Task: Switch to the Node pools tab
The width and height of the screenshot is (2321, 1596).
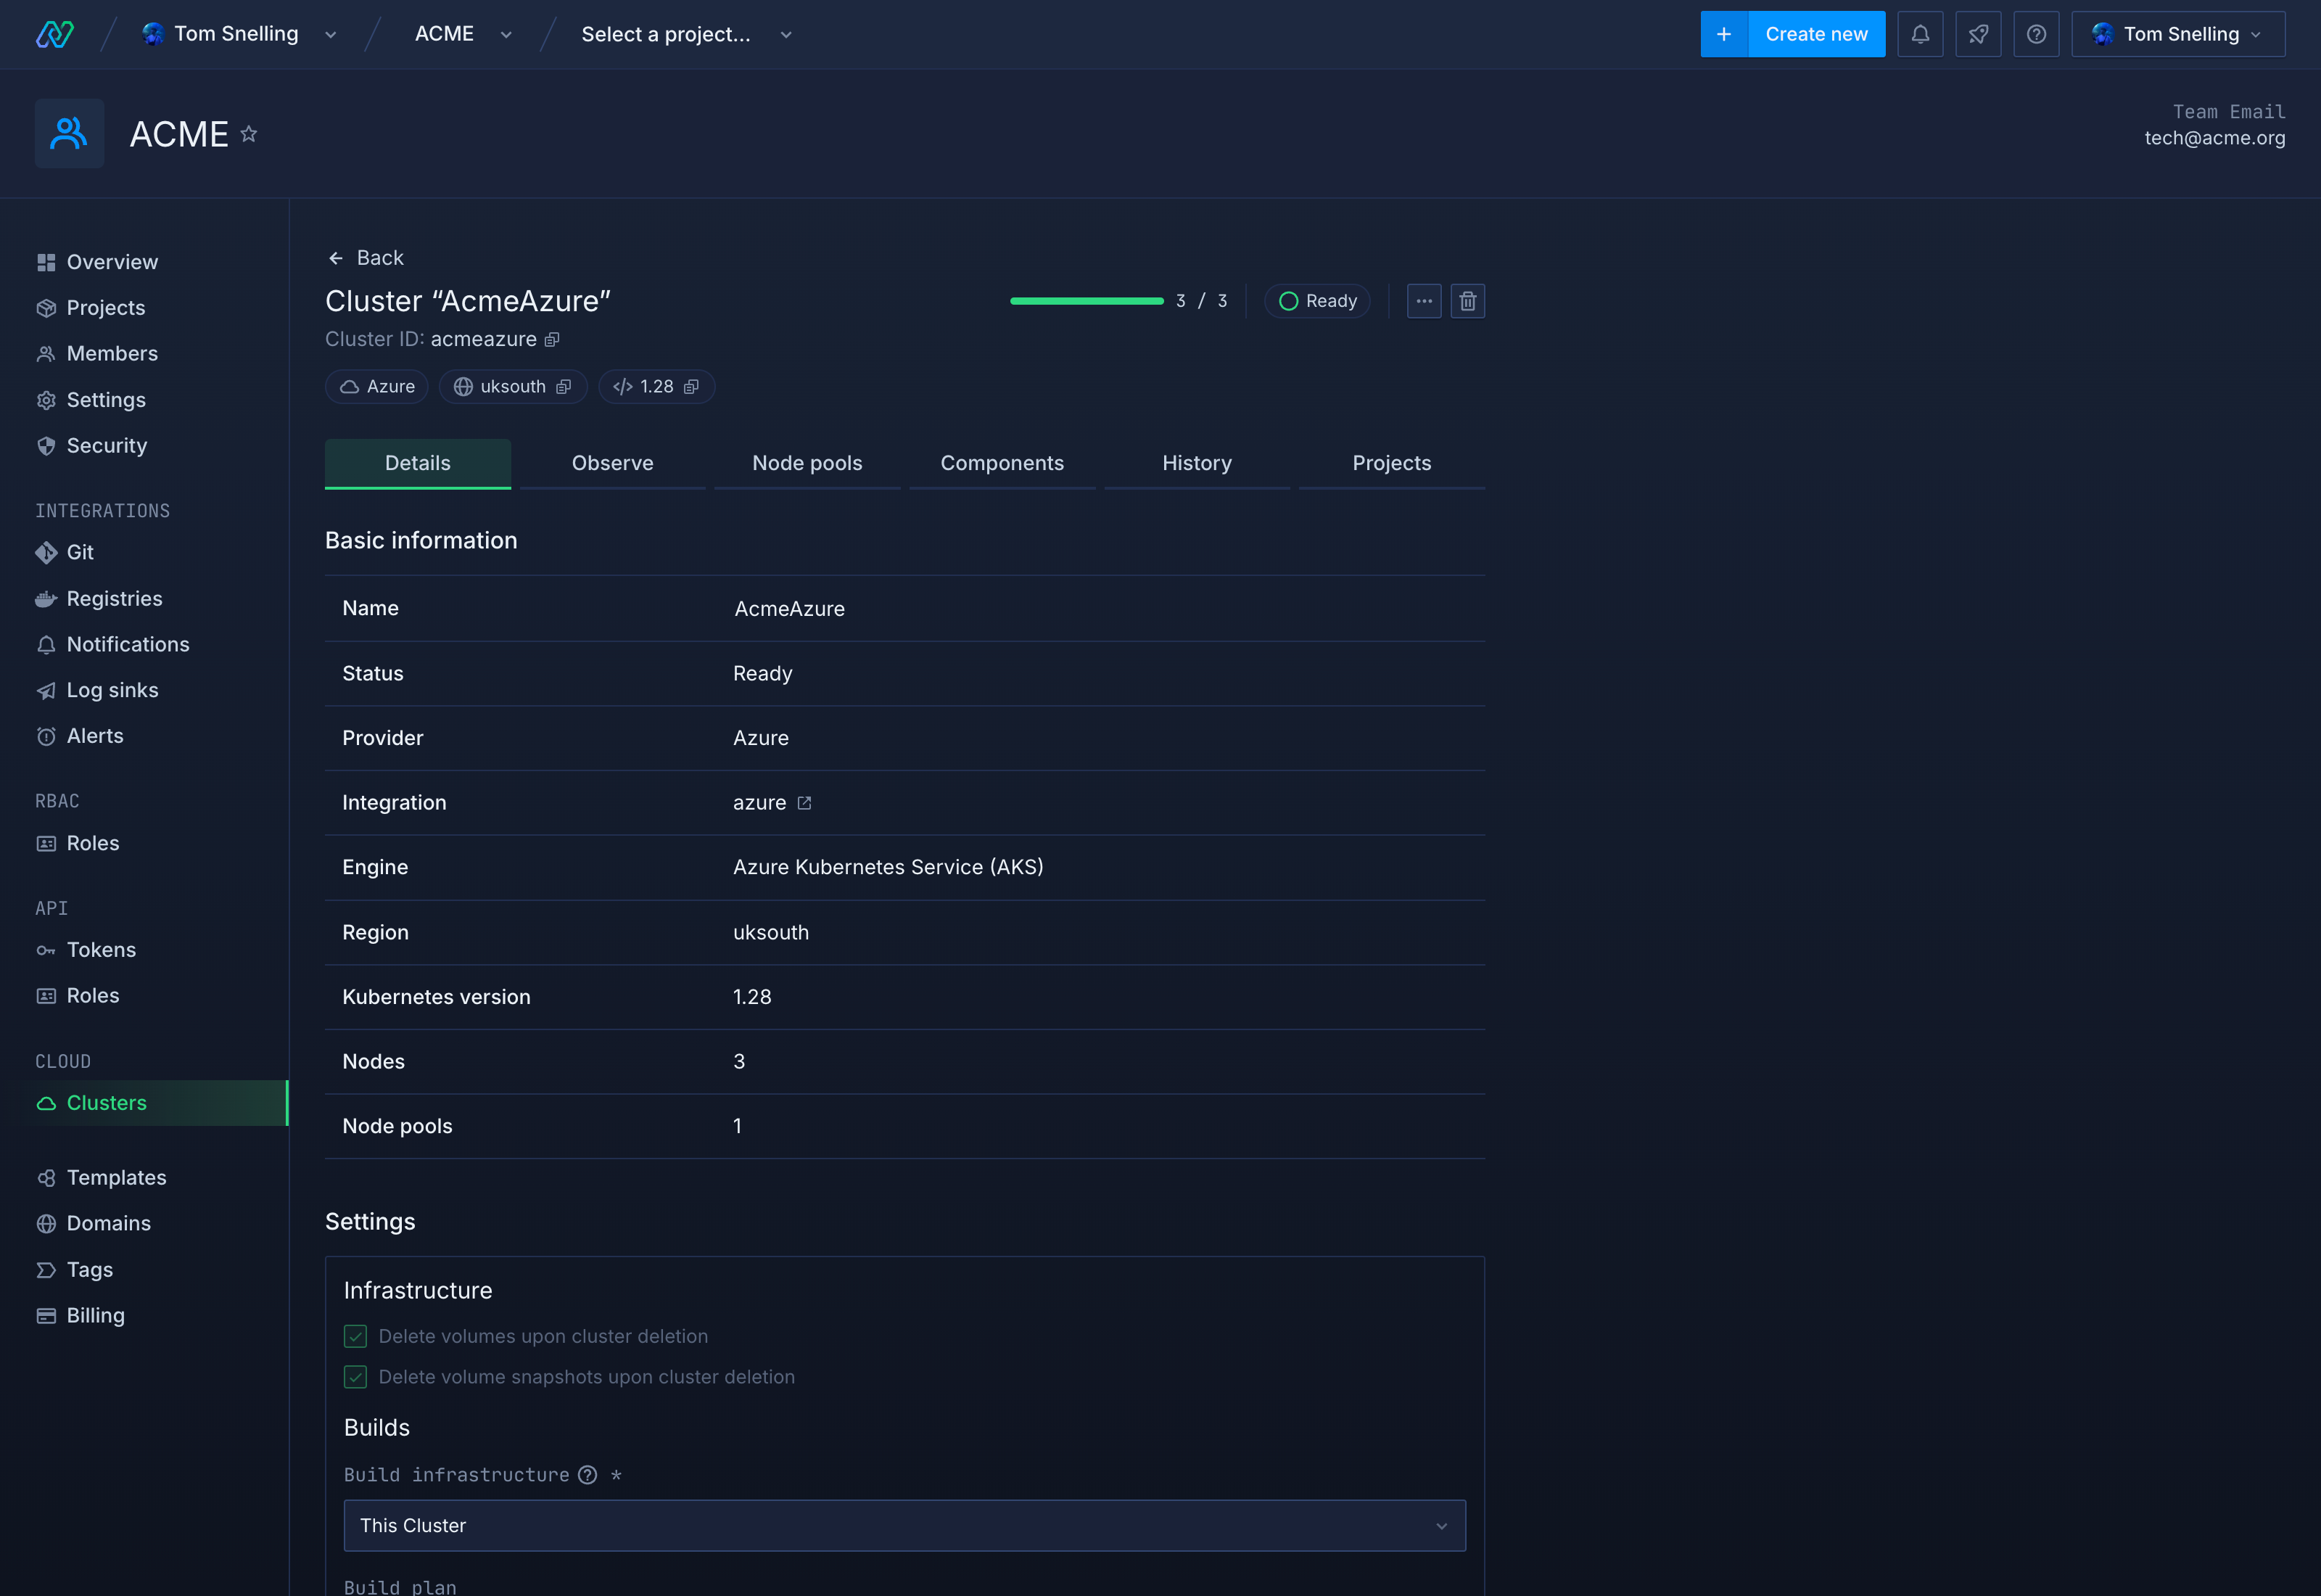Action: tap(807, 463)
